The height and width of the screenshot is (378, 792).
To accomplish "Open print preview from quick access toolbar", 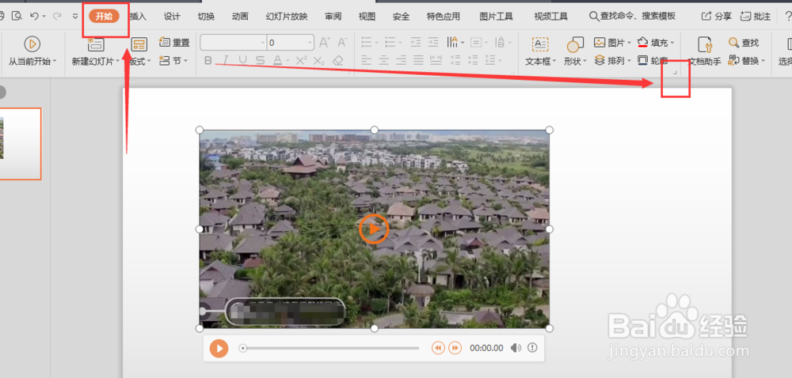I will tap(17, 16).
